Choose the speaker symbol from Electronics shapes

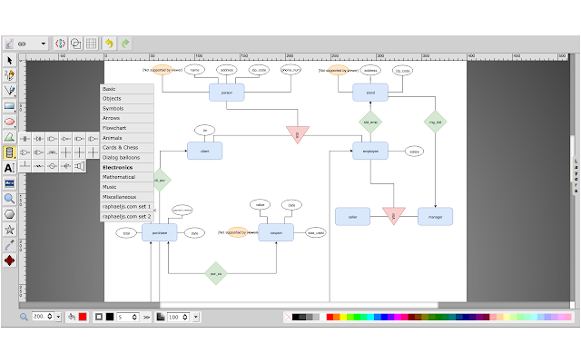click(x=79, y=166)
